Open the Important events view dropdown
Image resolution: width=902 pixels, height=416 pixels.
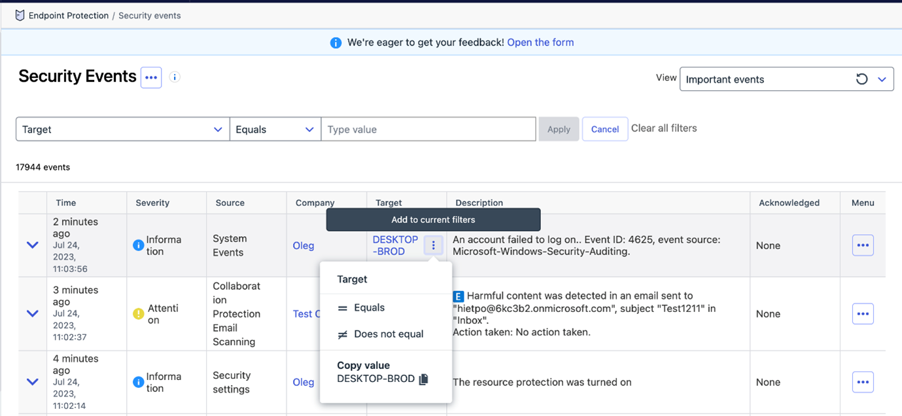tap(881, 79)
